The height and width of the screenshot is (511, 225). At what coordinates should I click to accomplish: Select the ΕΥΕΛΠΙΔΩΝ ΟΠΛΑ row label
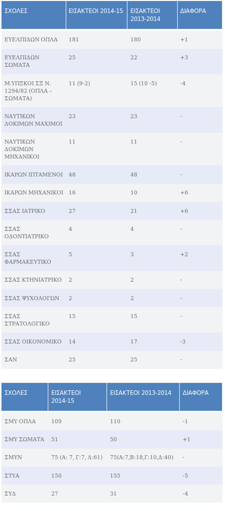click(x=31, y=39)
